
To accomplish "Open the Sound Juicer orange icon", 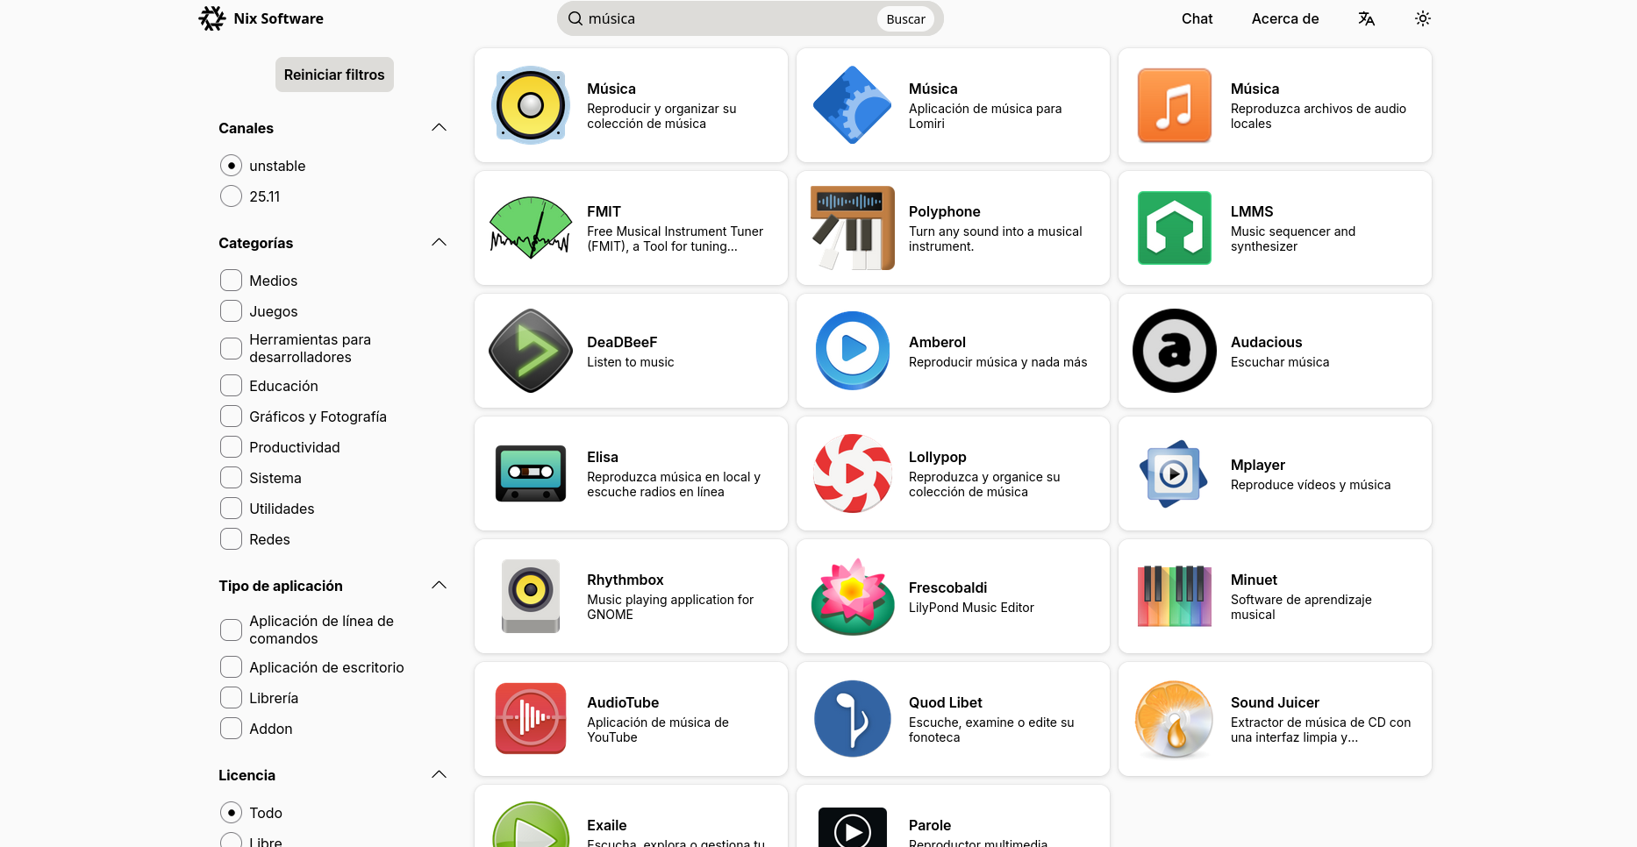I will point(1174,719).
